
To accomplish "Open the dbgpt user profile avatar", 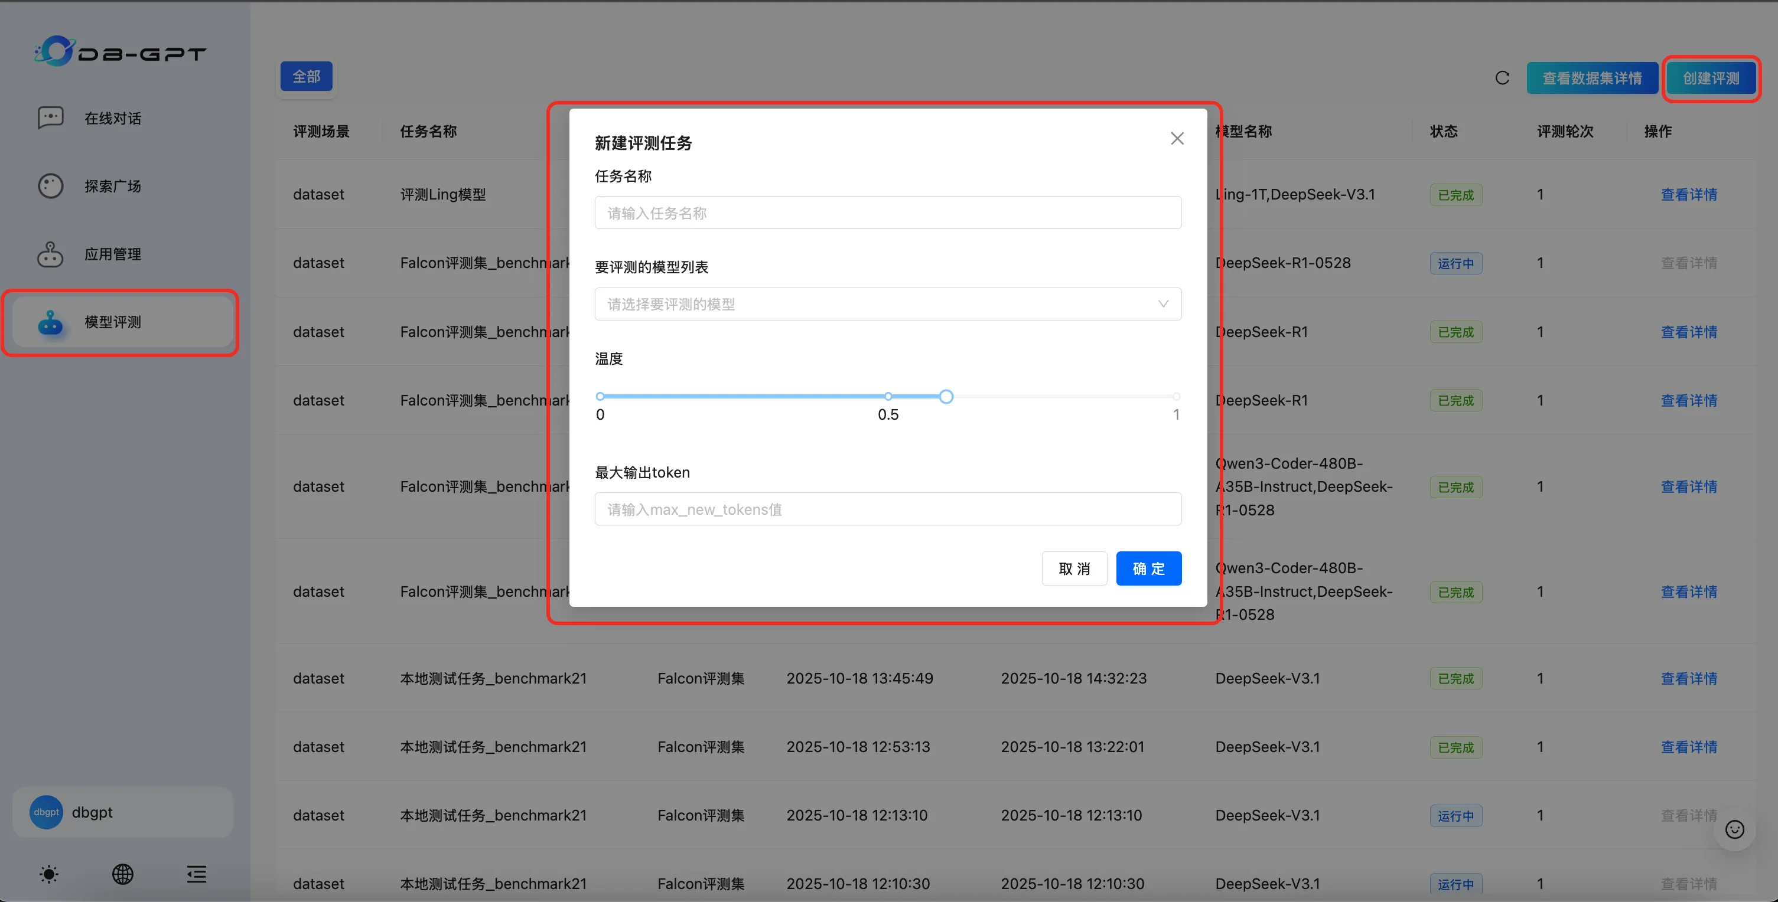I will point(46,812).
